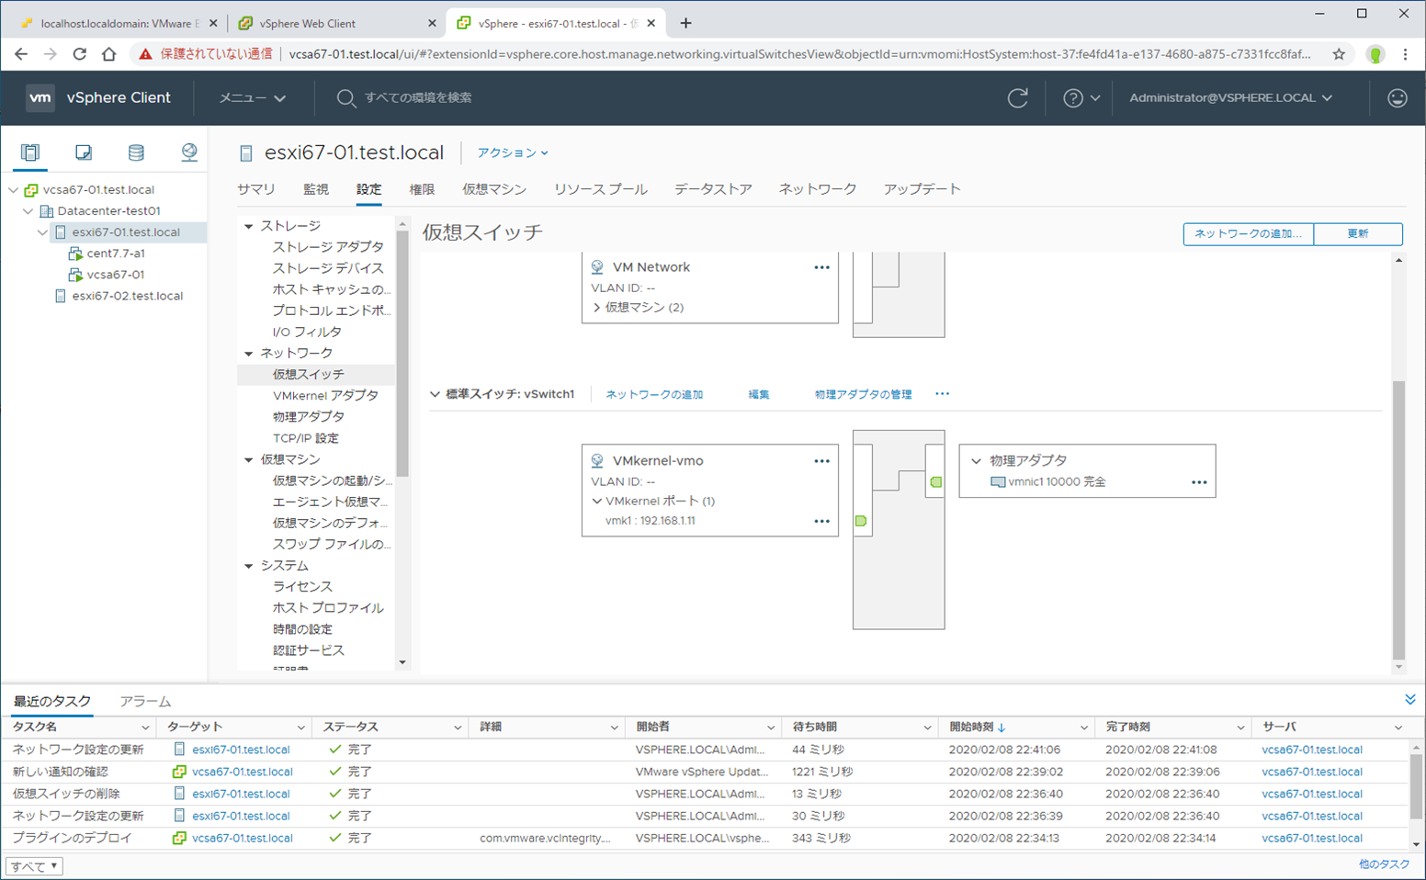
Task: Collapse the esxi67-01.test.local host node
Action: click(x=42, y=232)
